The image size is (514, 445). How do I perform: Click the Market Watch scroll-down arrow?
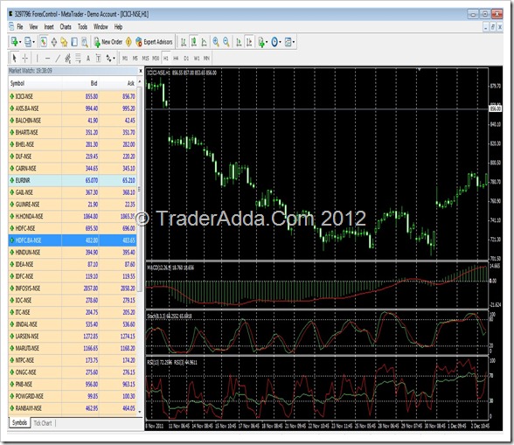click(x=140, y=412)
